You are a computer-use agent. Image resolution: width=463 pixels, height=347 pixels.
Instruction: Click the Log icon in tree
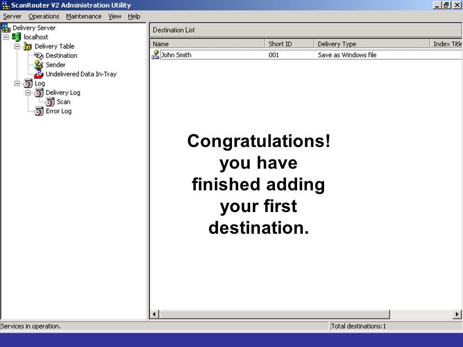tap(28, 83)
